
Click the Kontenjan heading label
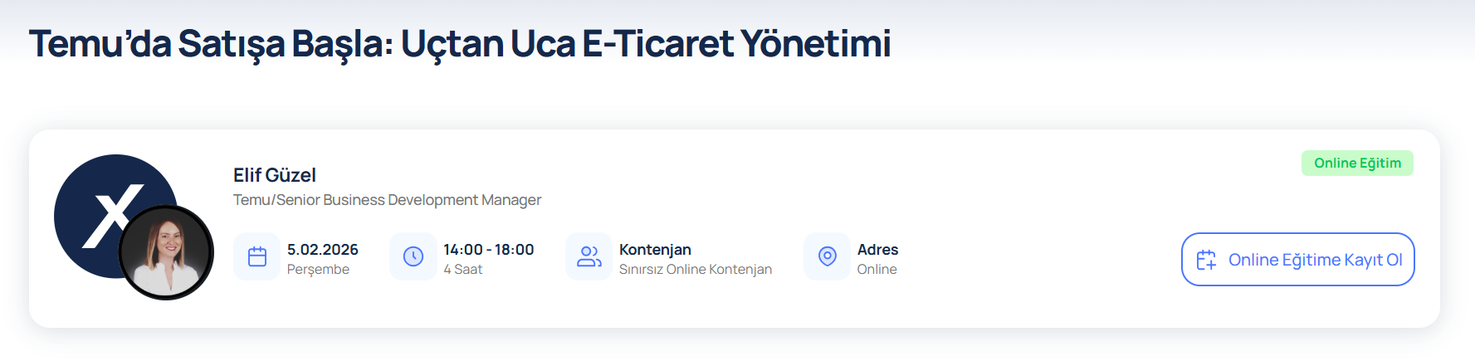655,250
